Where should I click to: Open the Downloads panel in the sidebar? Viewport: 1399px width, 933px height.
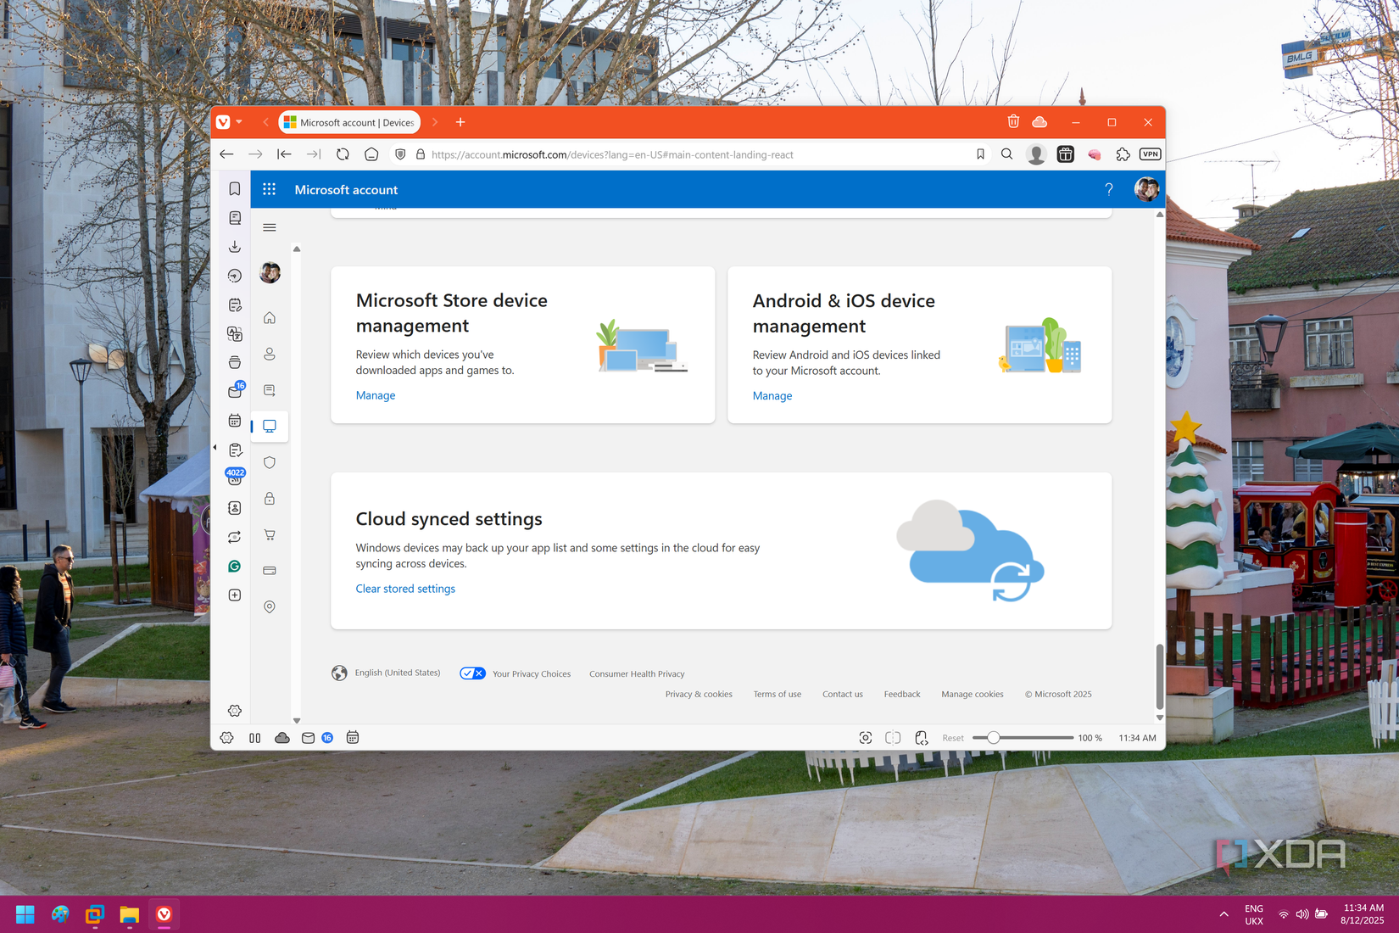(235, 246)
